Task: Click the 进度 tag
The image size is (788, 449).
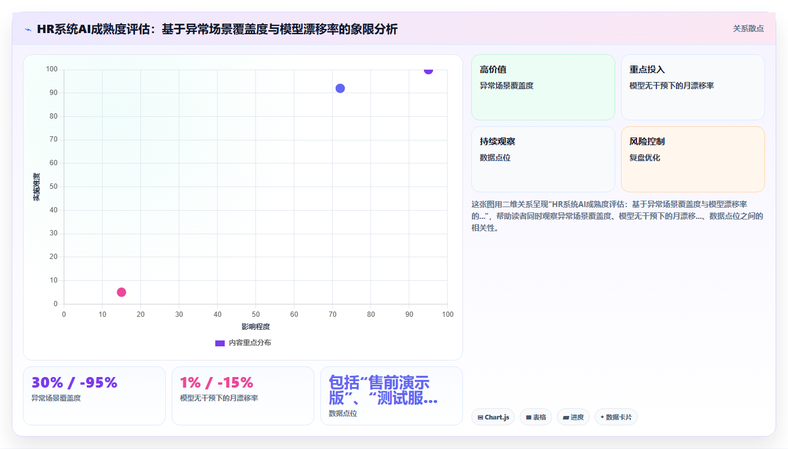Action: pos(573,417)
